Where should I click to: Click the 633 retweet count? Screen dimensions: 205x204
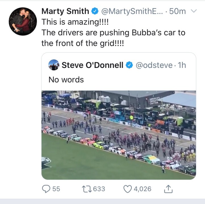[x=99, y=189]
